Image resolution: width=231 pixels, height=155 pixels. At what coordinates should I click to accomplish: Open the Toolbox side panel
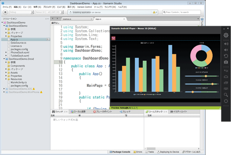[202, 21]
